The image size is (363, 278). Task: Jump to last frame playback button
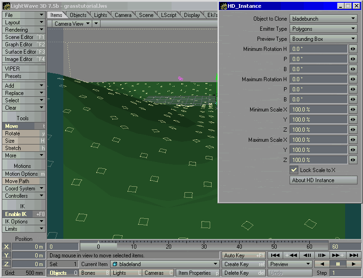click(353, 256)
